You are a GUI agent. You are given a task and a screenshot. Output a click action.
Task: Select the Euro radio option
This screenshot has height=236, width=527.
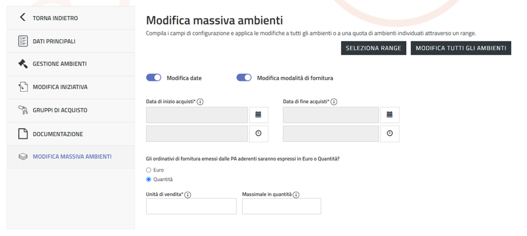point(149,170)
